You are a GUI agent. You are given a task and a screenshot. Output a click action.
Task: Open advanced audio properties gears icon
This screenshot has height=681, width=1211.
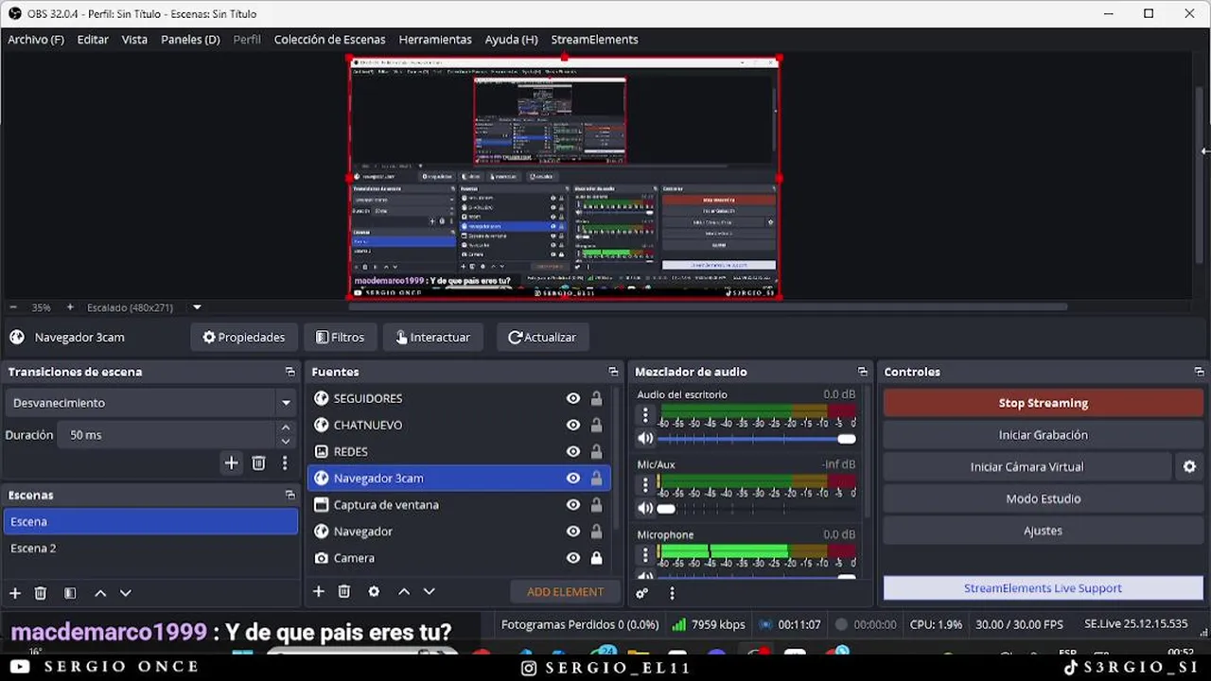(x=642, y=593)
